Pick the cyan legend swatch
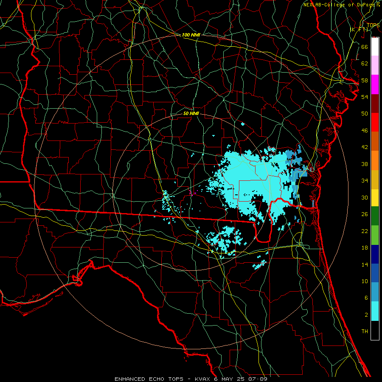 tap(375, 311)
